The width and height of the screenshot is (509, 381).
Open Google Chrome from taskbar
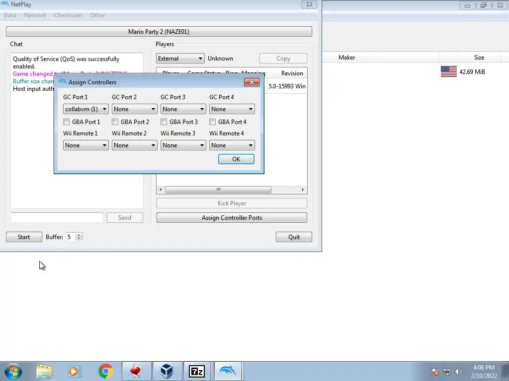click(x=105, y=371)
